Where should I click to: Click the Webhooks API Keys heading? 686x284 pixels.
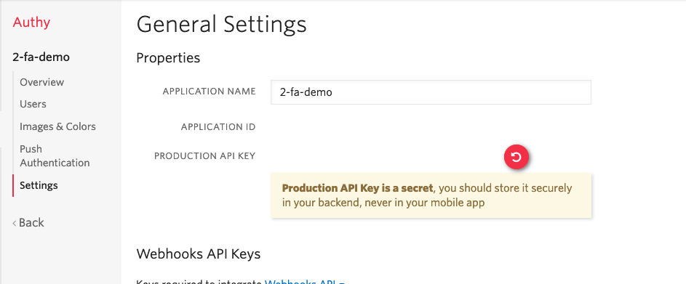pos(199,253)
